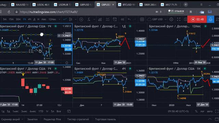The image size is (219, 123).
Task: Open a new browser tab
Action: (185, 4)
